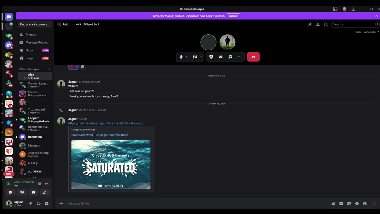380x214 pixels.
Task: Open noise suppression waveform icon
Action: pyautogui.click(x=39, y=184)
